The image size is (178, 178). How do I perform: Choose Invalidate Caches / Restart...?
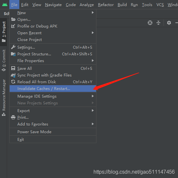tap(53, 89)
